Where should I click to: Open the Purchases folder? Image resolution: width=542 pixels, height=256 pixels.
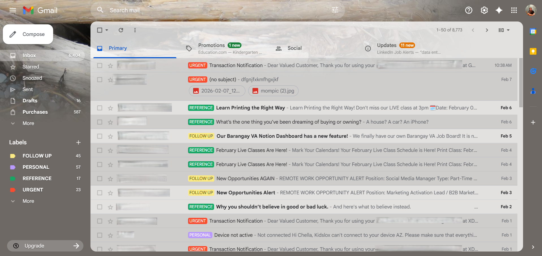[42, 112]
